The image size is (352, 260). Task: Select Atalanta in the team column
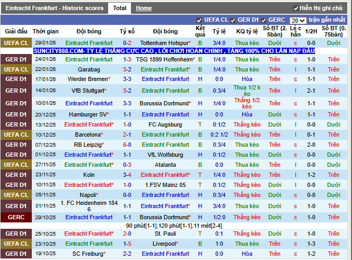[165, 165]
